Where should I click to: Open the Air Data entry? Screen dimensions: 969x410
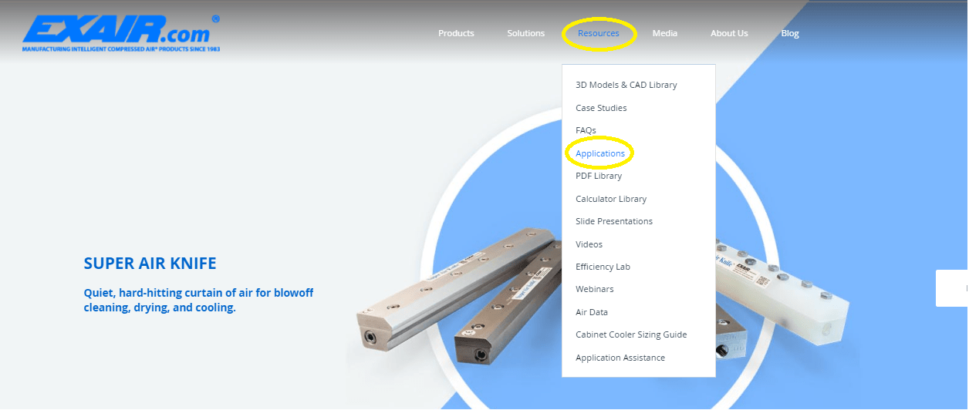coord(592,312)
